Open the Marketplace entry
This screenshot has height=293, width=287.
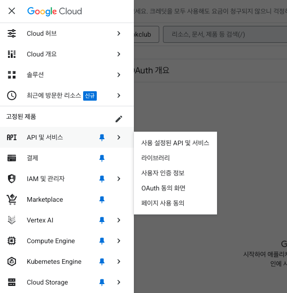point(67,199)
